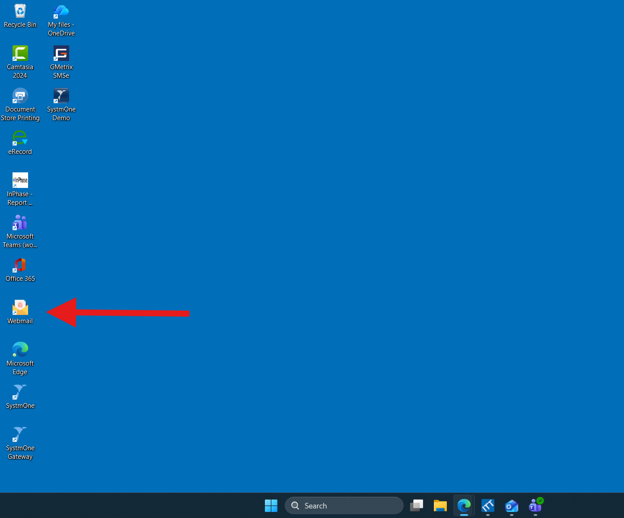Open Teams from the taskbar
Image resolution: width=624 pixels, height=518 pixels.
click(x=535, y=505)
